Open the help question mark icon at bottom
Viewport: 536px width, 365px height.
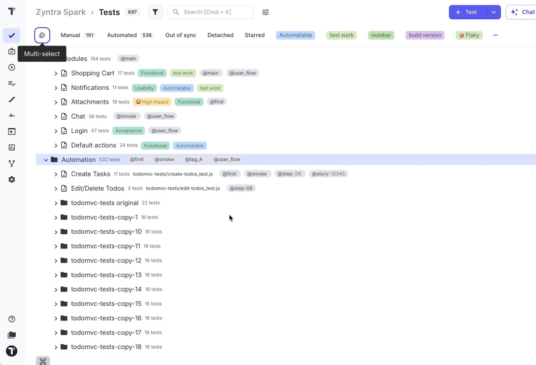tap(12, 318)
